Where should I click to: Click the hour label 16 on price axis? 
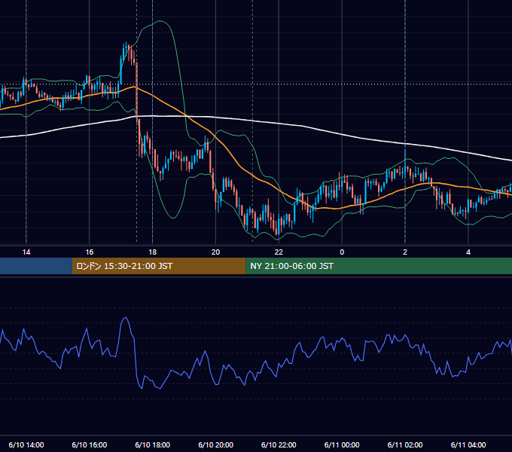pos(89,252)
